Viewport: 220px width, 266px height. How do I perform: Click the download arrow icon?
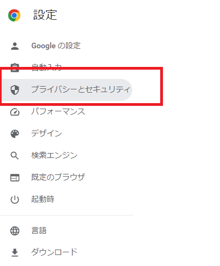[x=15, y=253]
